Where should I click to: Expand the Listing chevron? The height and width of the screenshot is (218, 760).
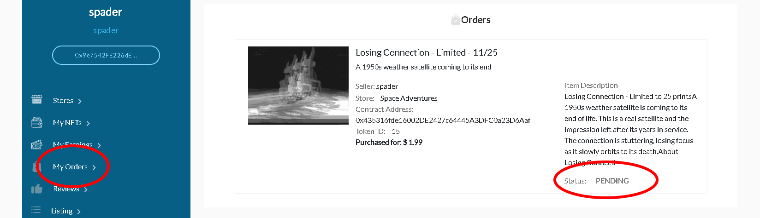(x=79, y=212)
